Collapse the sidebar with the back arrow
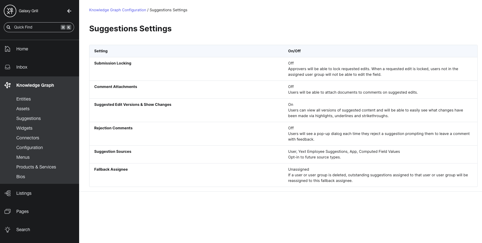 pos(69,11)
